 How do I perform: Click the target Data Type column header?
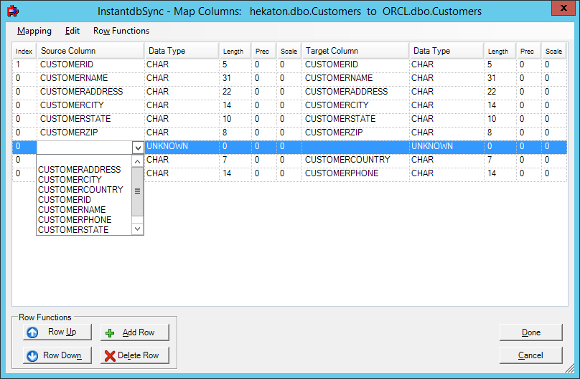446,51
